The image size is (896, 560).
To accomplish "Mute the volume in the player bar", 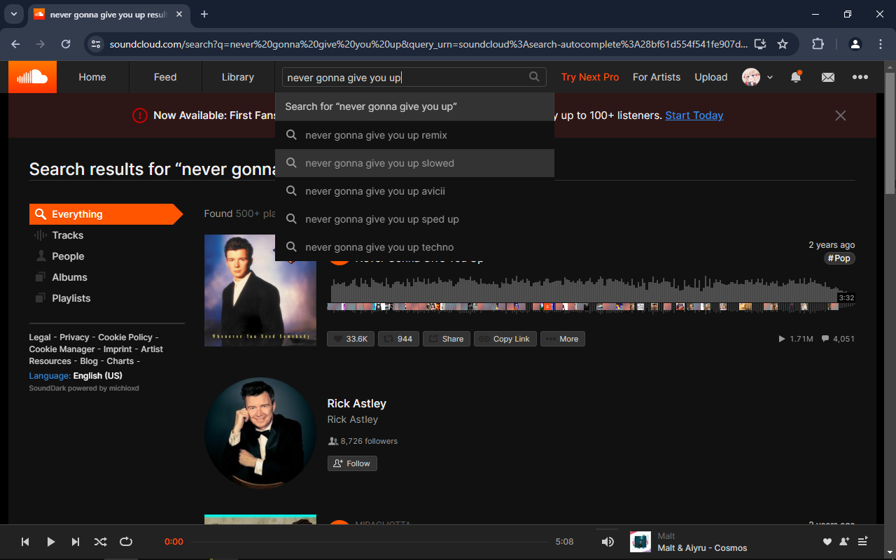I will tap(608, 542).
